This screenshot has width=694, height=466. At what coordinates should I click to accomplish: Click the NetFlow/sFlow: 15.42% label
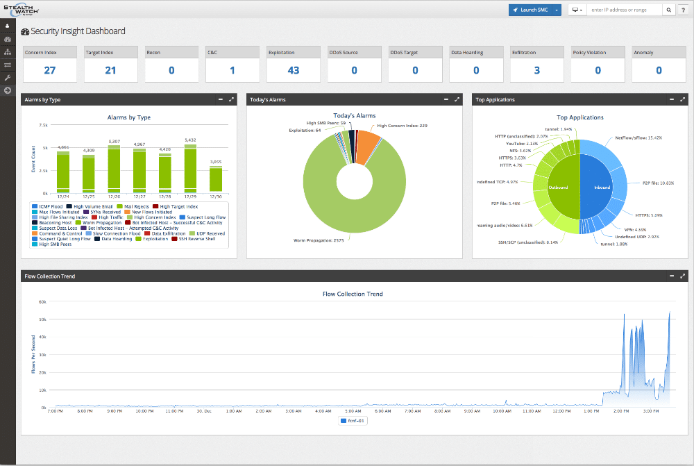click(638, 138)
